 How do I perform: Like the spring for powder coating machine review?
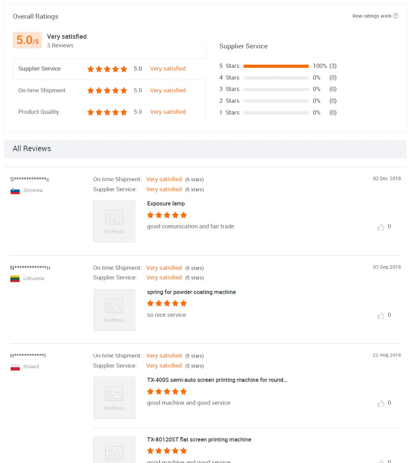(x=380, y=315)
